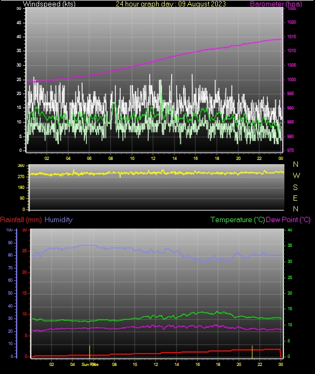
Task: Click the Rainfall (mm) legend label
Action: (x=21, y=219)
